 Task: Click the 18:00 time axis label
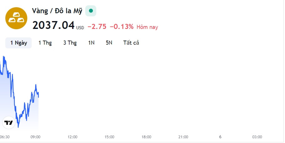coord(146,137)
